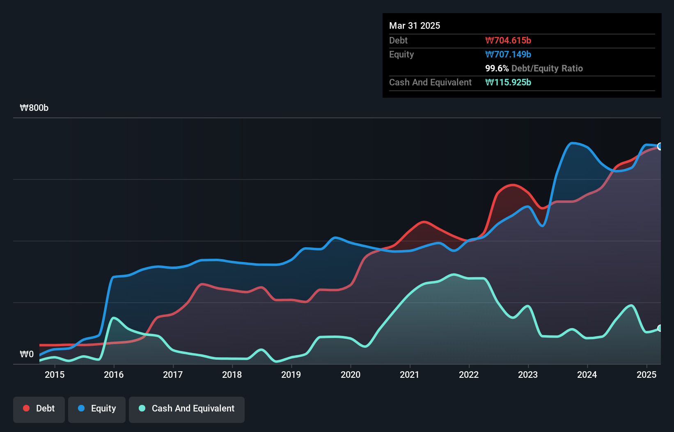Click the 2018 x-axis label
Screen dimensions: 674x432
232,375
